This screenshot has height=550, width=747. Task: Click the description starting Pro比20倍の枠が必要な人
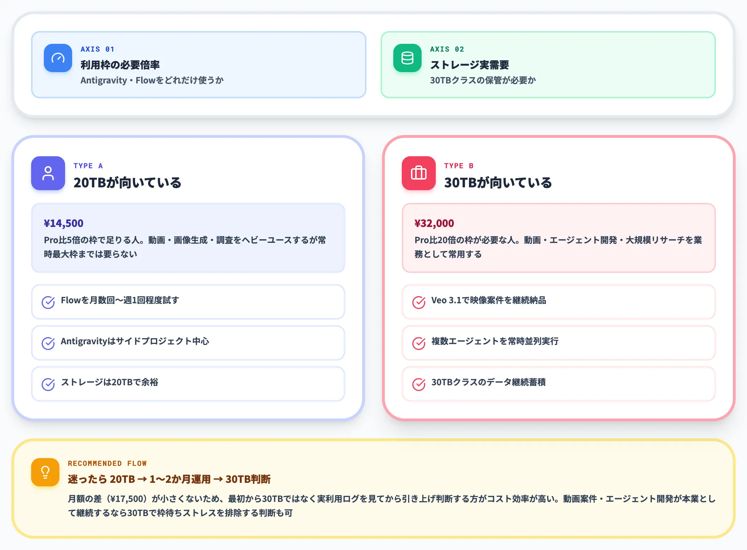point(558,247)
